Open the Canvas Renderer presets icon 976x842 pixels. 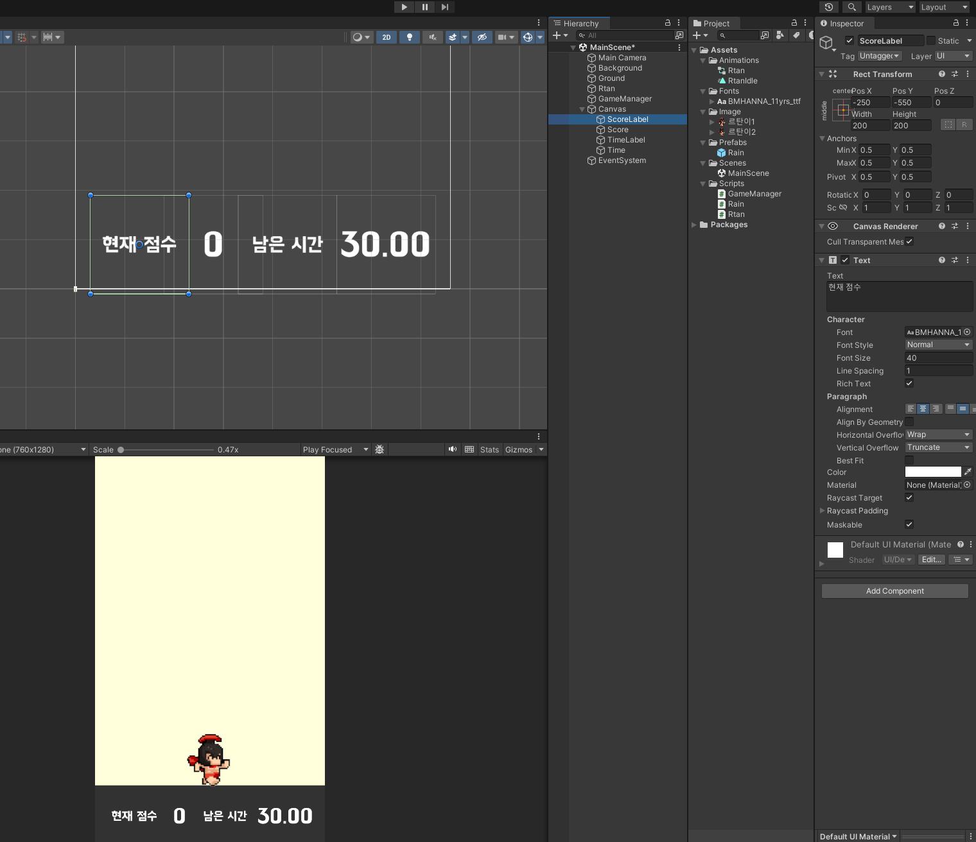955,226
